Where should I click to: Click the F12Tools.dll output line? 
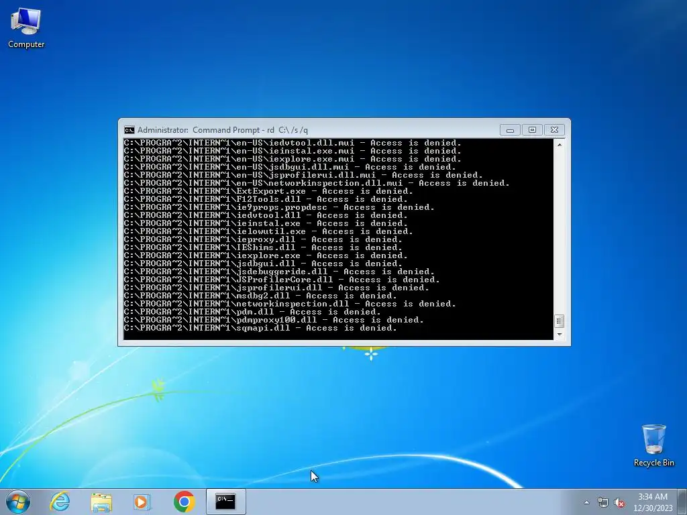click(266, 199)
